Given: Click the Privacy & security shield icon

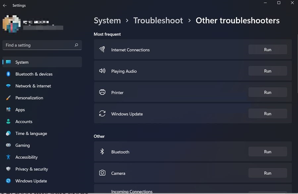Looking at the screenshot, I should click(8, 169).
